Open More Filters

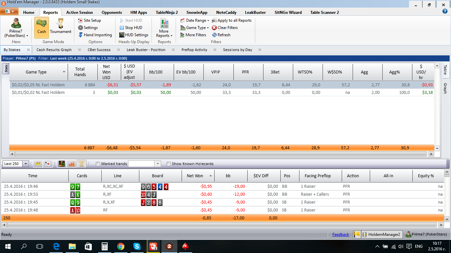tap(193, 35)
